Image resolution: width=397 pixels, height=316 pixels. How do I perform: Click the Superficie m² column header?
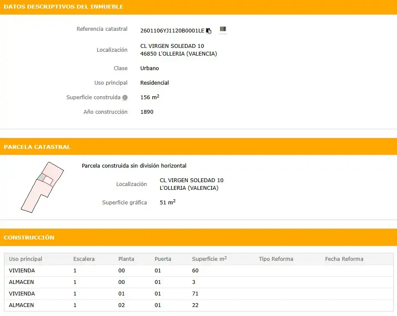click(209, 259)
